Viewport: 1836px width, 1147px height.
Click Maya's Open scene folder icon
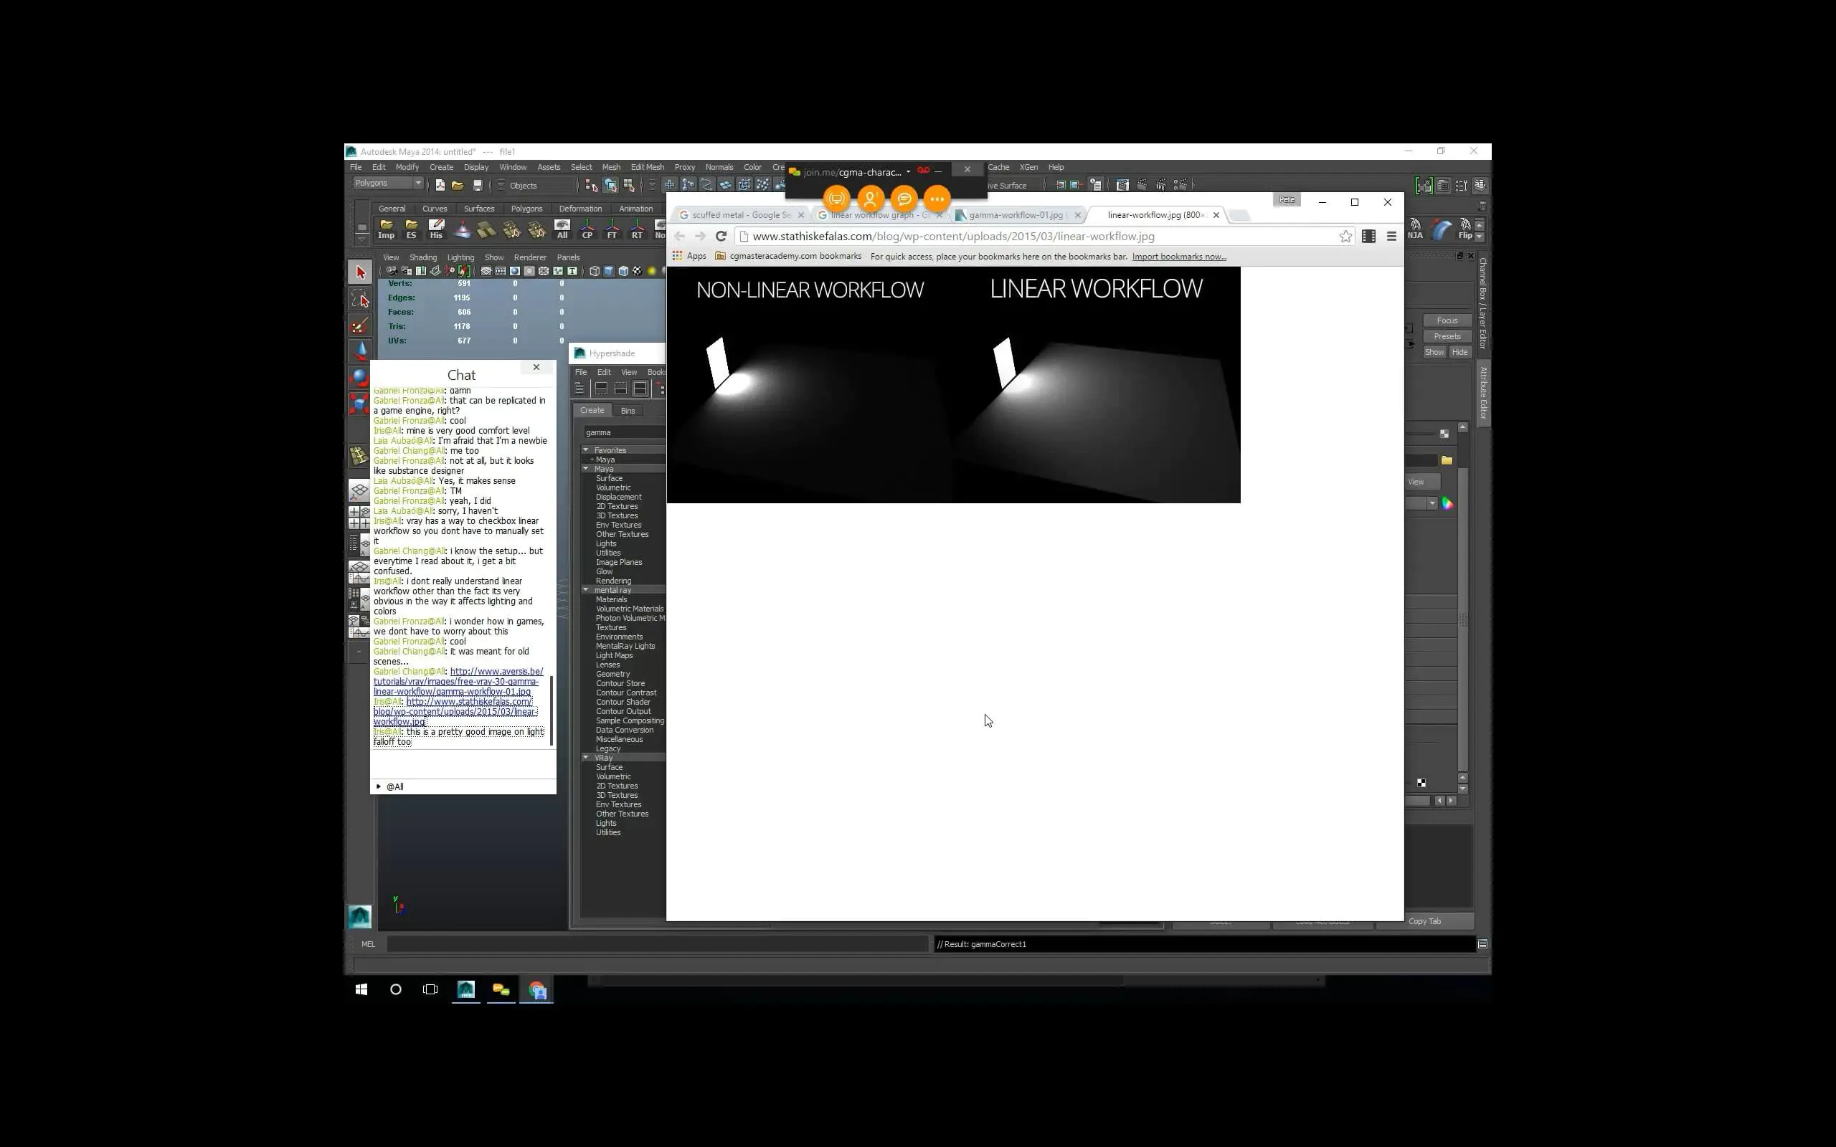(x=458, y=185)
